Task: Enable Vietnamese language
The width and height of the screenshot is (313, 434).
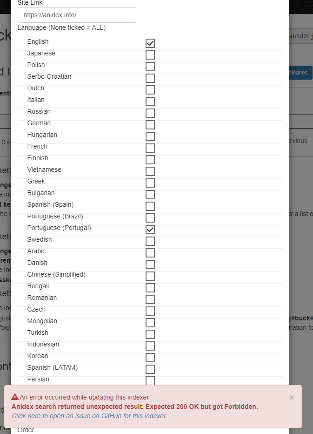Action: click(x=150, y=171)
